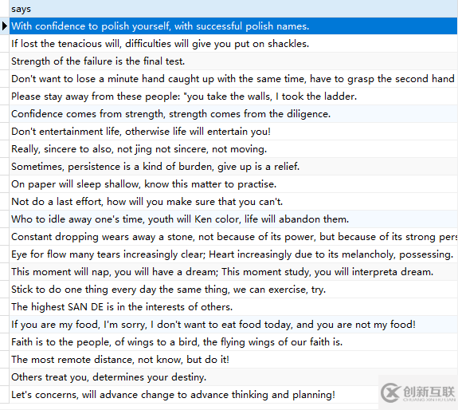Click the 'says' column header
This screenshot has height=410, width=458.
coord(233,9)
